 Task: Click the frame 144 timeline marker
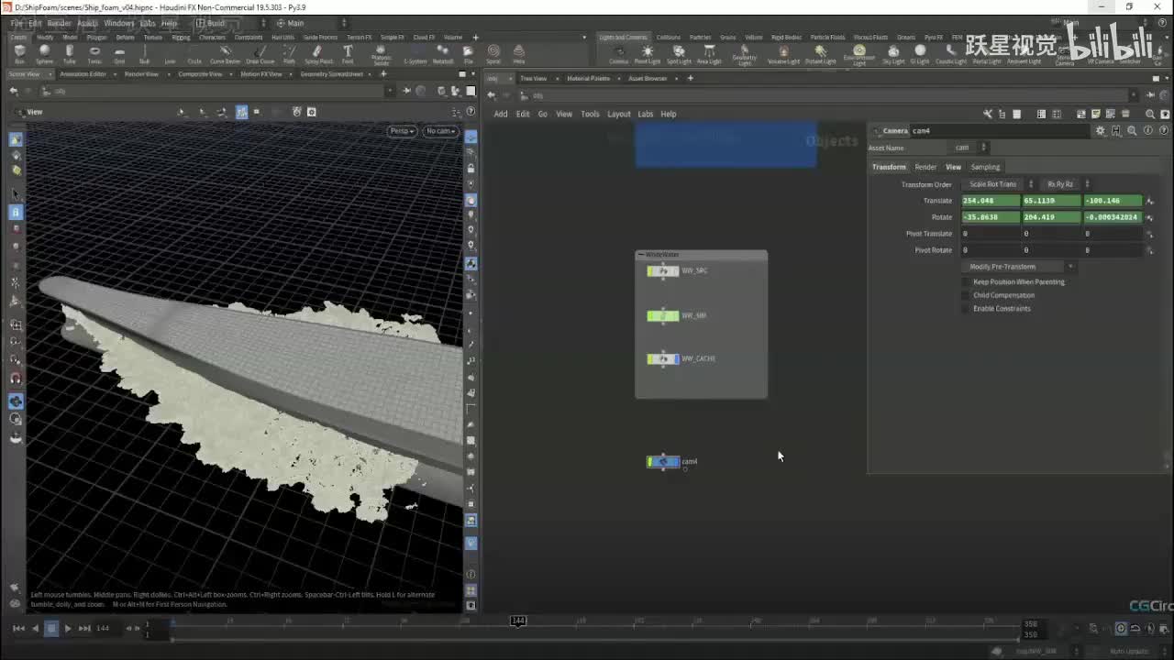coord(518,621)
